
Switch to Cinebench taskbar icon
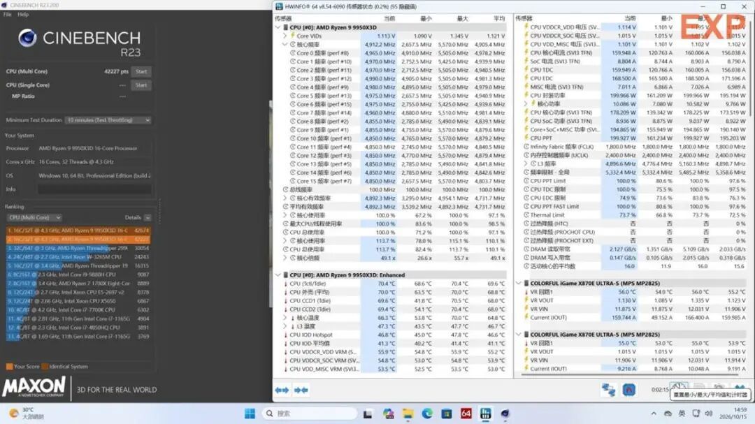point(505,414)
